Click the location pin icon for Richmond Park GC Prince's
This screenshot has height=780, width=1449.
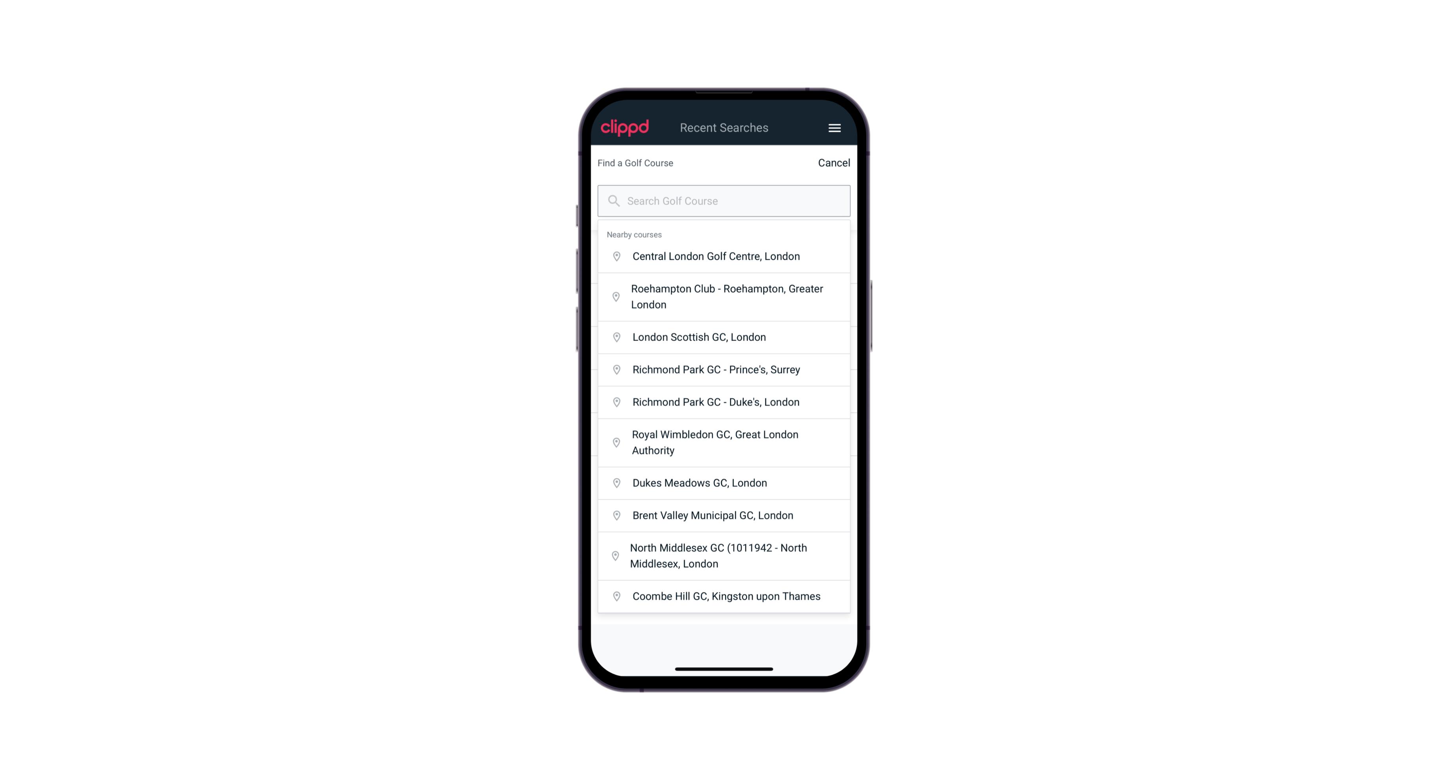pos(615,370)
